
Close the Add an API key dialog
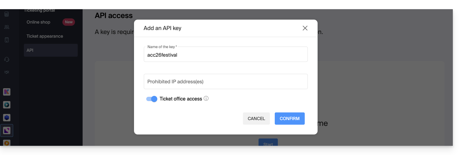[305, 28]
